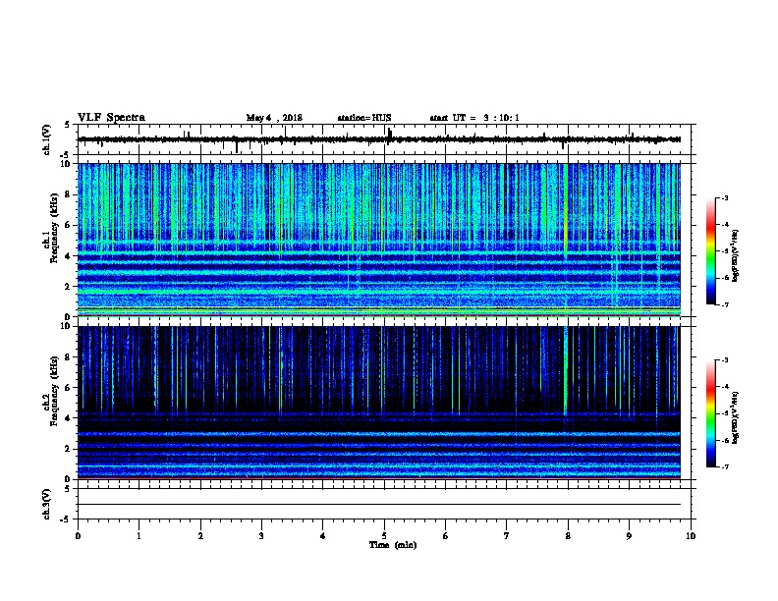The image size is (778, 601).
Task: Click the "Time (min)" axis title
Action: click(x=393, y=545)
